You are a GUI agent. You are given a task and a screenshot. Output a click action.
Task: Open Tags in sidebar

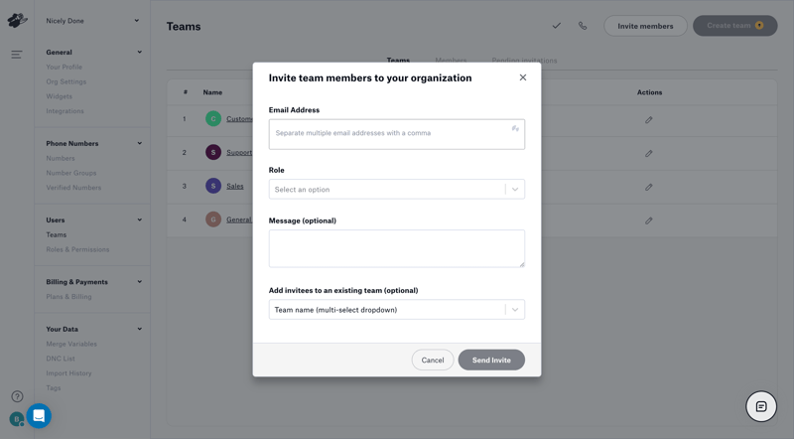tap(54, 387)
